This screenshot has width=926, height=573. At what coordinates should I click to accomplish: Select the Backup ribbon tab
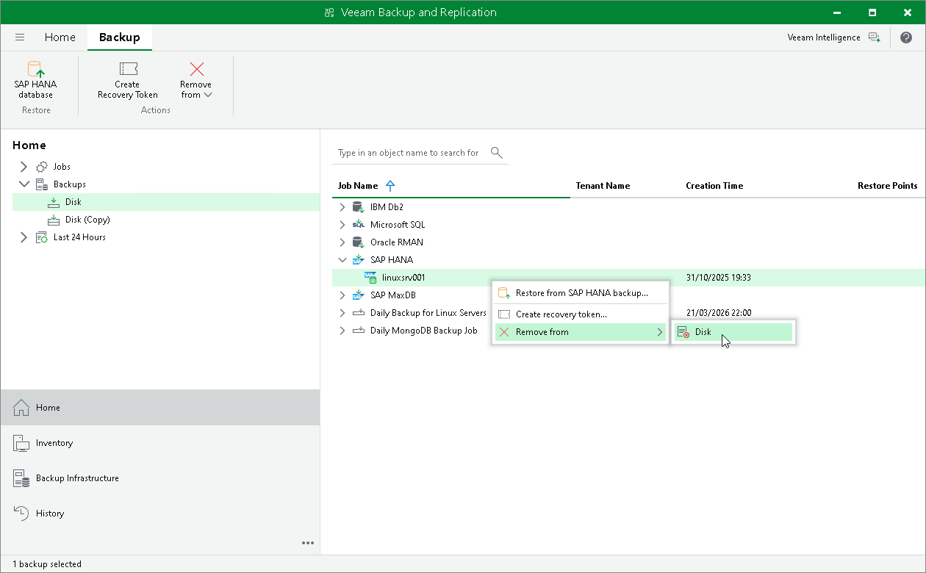click(119, 37)
